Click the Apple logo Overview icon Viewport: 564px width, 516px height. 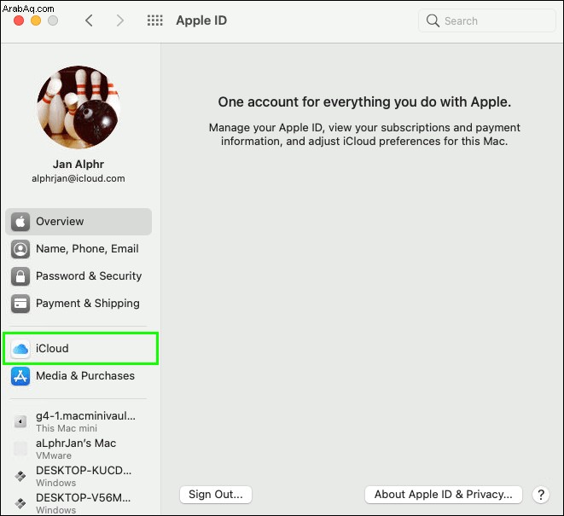click(x=20, y=222)
